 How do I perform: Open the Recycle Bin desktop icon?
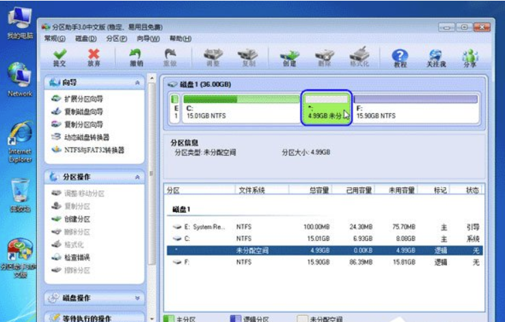[x=20, y=195]
